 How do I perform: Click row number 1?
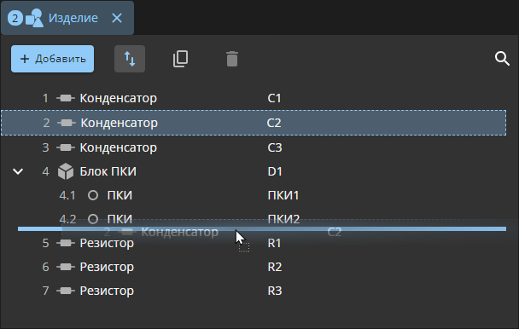(45, 98)
